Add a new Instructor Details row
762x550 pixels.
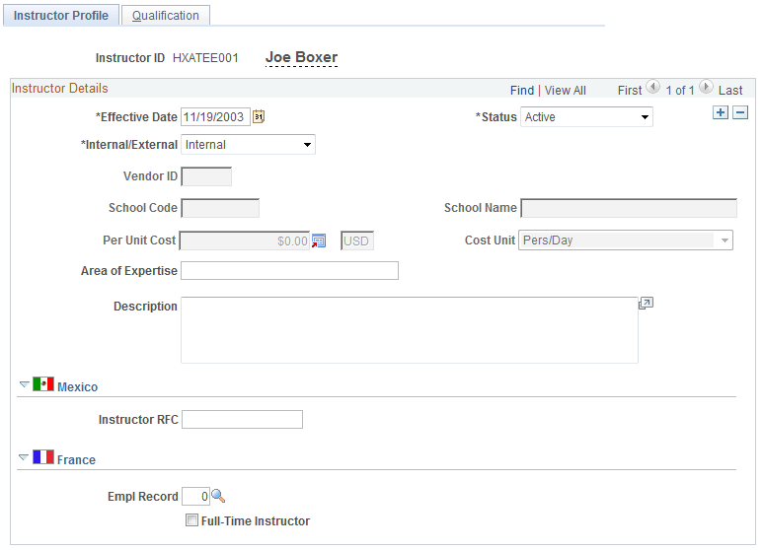point(721,112)
